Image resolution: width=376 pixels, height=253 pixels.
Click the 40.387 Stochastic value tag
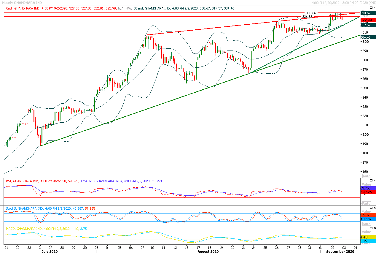pos(368,219)
